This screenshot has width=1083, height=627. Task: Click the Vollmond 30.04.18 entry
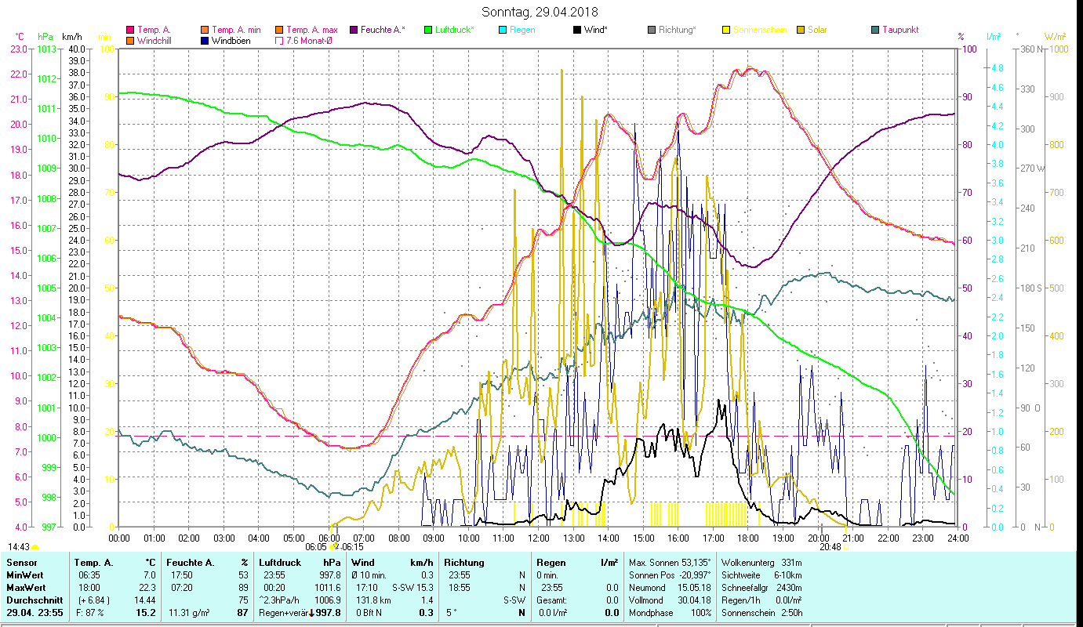click(x=670, y=600)
